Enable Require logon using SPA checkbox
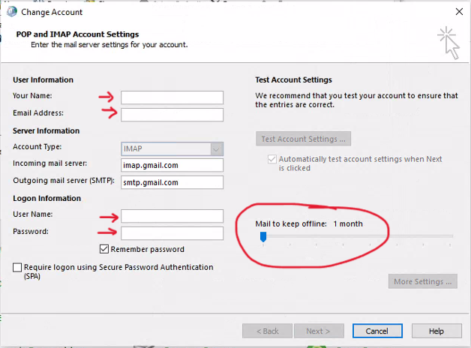The width and height of the screenshot is (471, 348). pyautogui.click(x=17, y=267)
